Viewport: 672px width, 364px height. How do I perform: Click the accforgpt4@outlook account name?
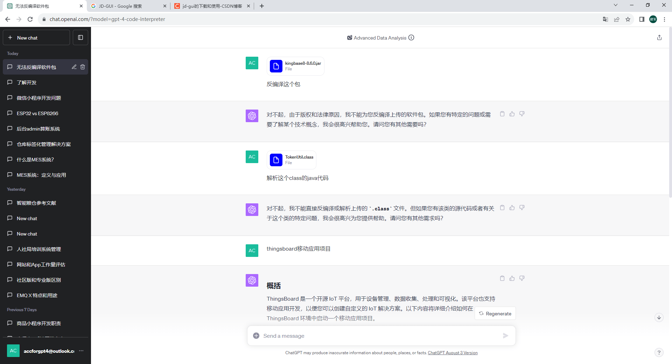[x=49, y=351]
